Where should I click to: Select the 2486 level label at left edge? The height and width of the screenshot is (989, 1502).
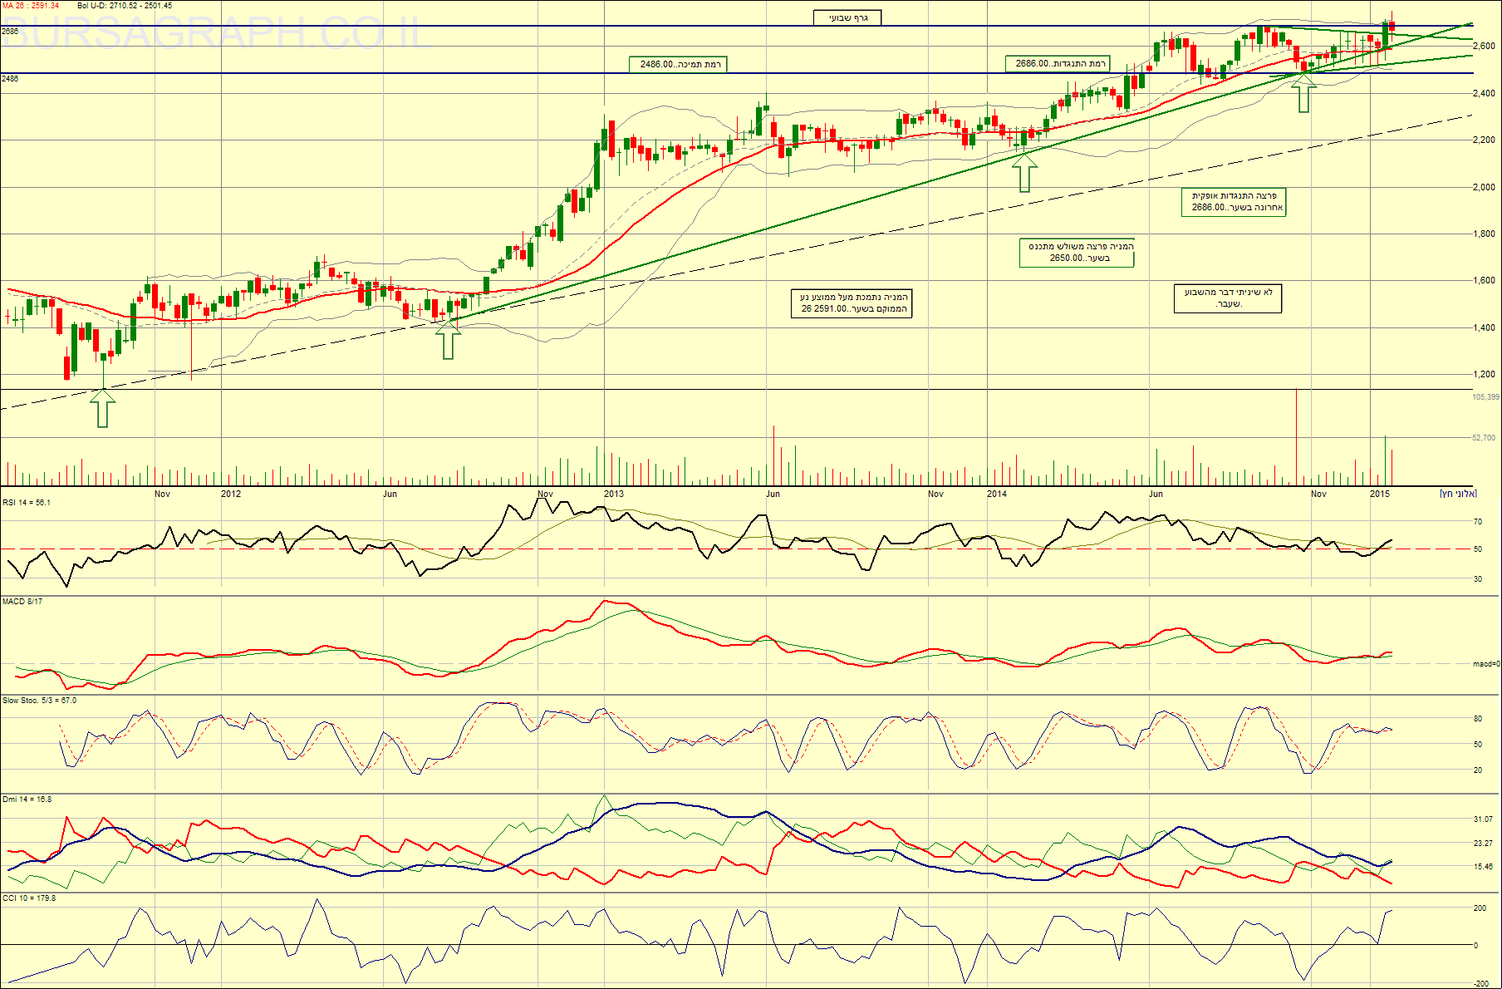tap(10, 79)
